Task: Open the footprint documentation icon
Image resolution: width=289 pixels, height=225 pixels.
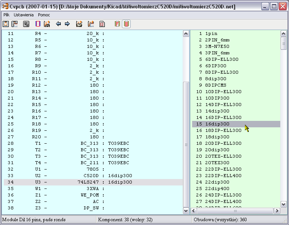Action: (102, 24)
